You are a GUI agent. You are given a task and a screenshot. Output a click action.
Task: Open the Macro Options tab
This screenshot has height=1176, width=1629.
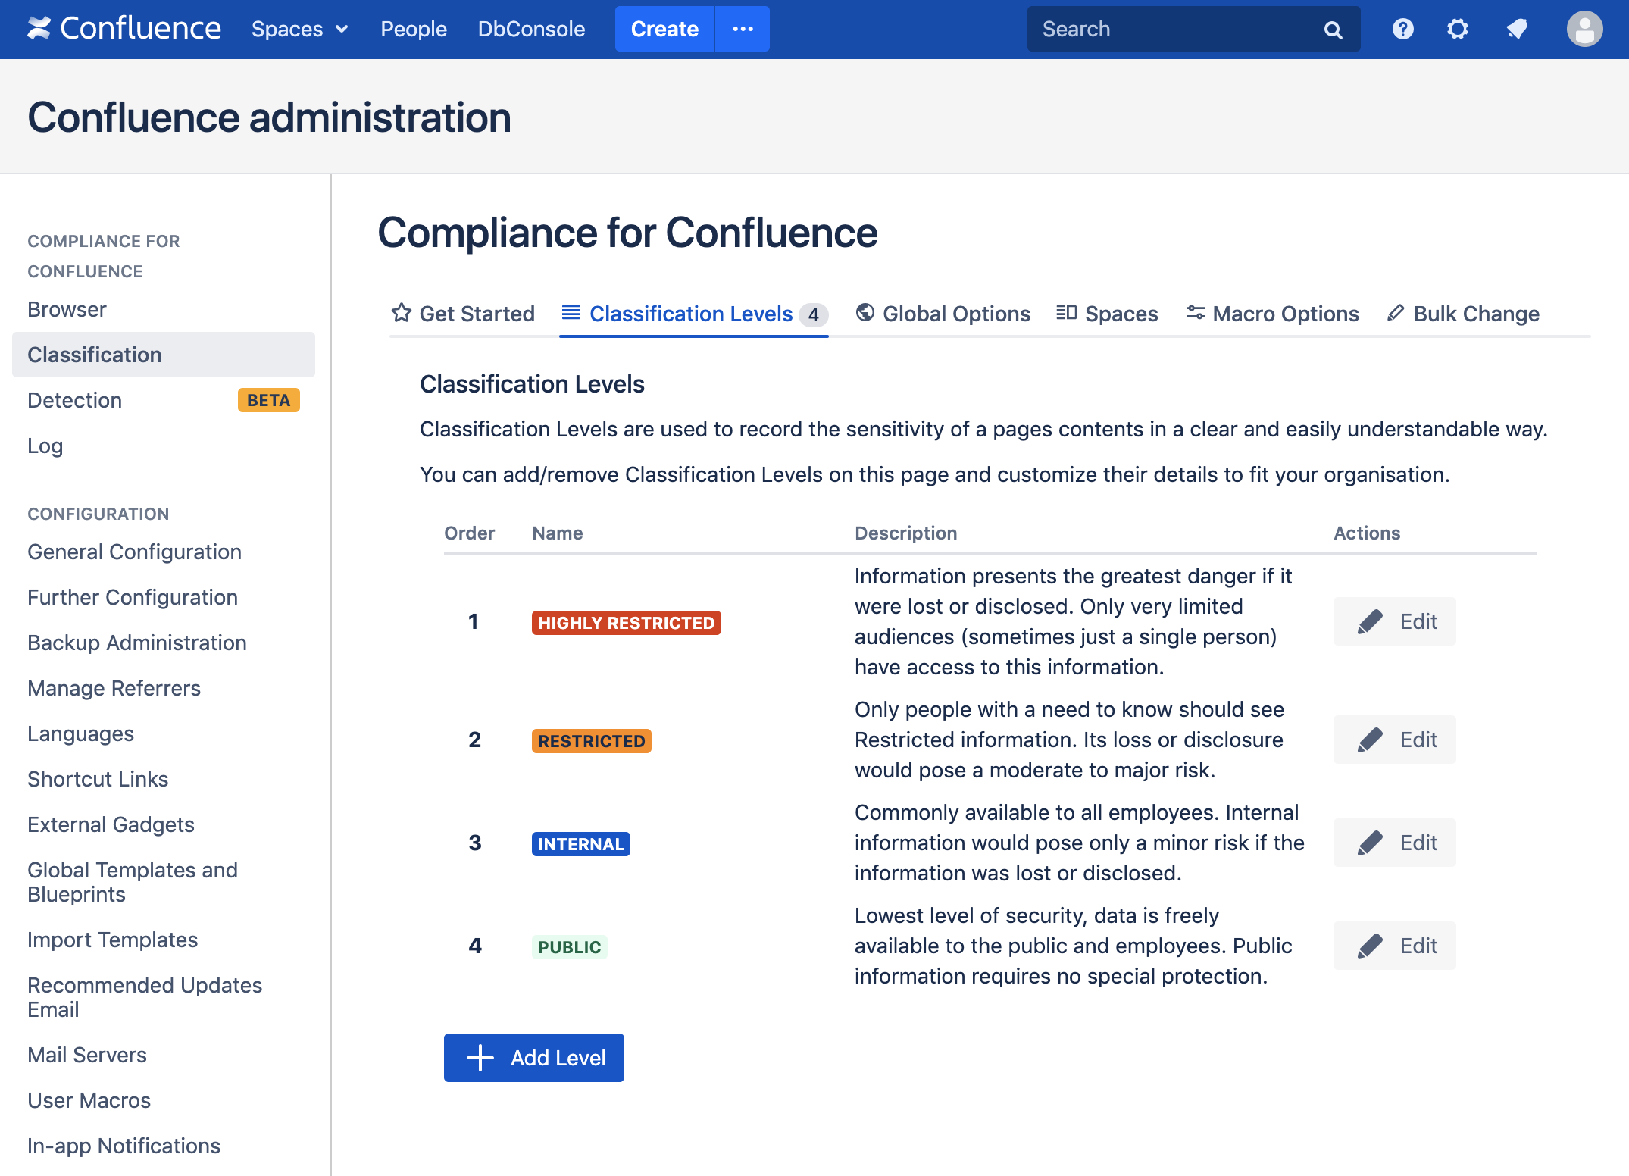(x=1273, y=314)
